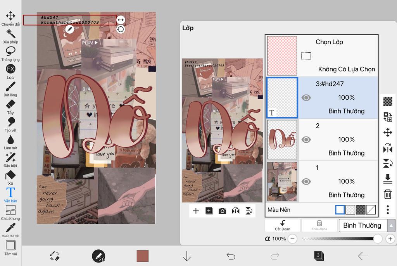Select the Đũa phép magic wand tool
The height and width of the screenshot is (266, 397).
pyautogui.click(x=10, y=36)
